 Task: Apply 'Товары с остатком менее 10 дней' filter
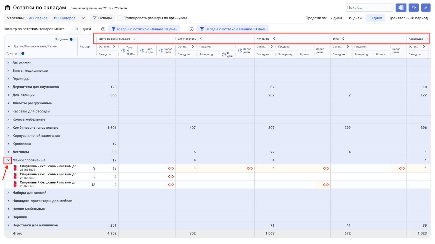coord(144,29)
